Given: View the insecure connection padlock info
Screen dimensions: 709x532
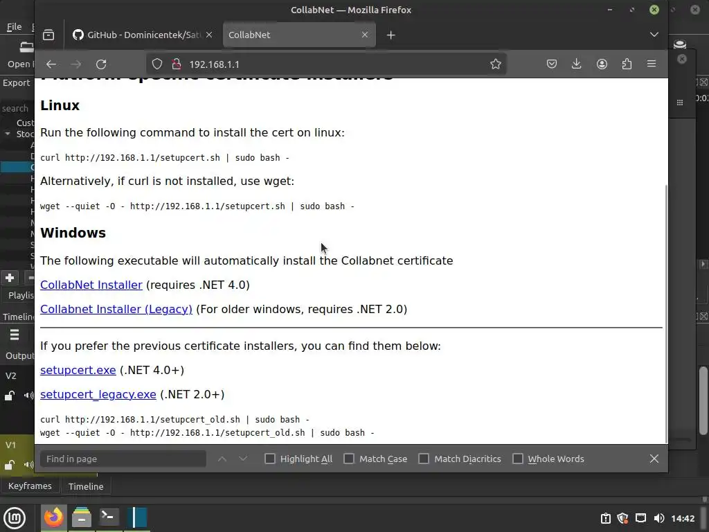Looking at the screenshot, I should [x=177, y=64].
